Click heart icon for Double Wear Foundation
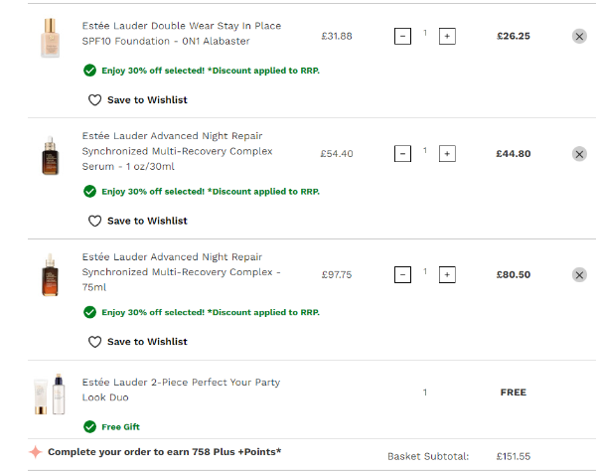Image resolution: width=596 pixels, height=471 pixels. 95,99
